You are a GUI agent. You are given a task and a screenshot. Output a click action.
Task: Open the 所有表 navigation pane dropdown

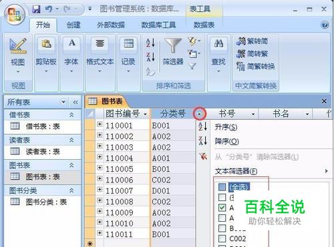tap(63, 102)
